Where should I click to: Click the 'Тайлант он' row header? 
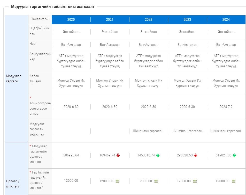point(40,19)
